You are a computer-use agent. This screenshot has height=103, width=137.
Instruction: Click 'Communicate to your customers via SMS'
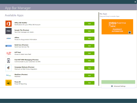28,62
